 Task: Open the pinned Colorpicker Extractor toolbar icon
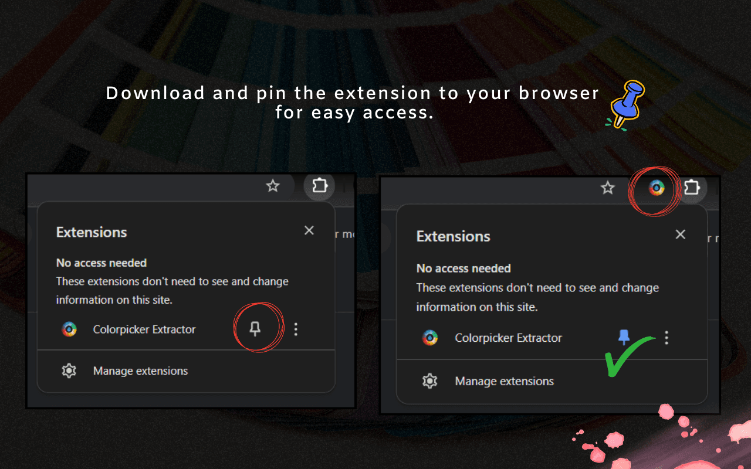(656, 188)
